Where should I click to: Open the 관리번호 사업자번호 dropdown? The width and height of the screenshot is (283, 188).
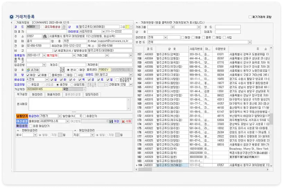103,31
